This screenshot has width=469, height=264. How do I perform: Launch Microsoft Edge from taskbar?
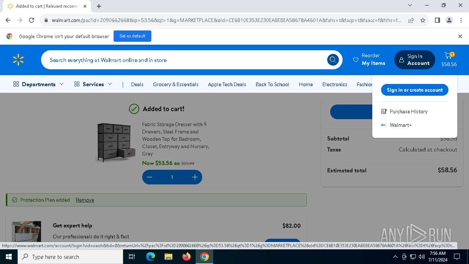[x=151, y=257]
